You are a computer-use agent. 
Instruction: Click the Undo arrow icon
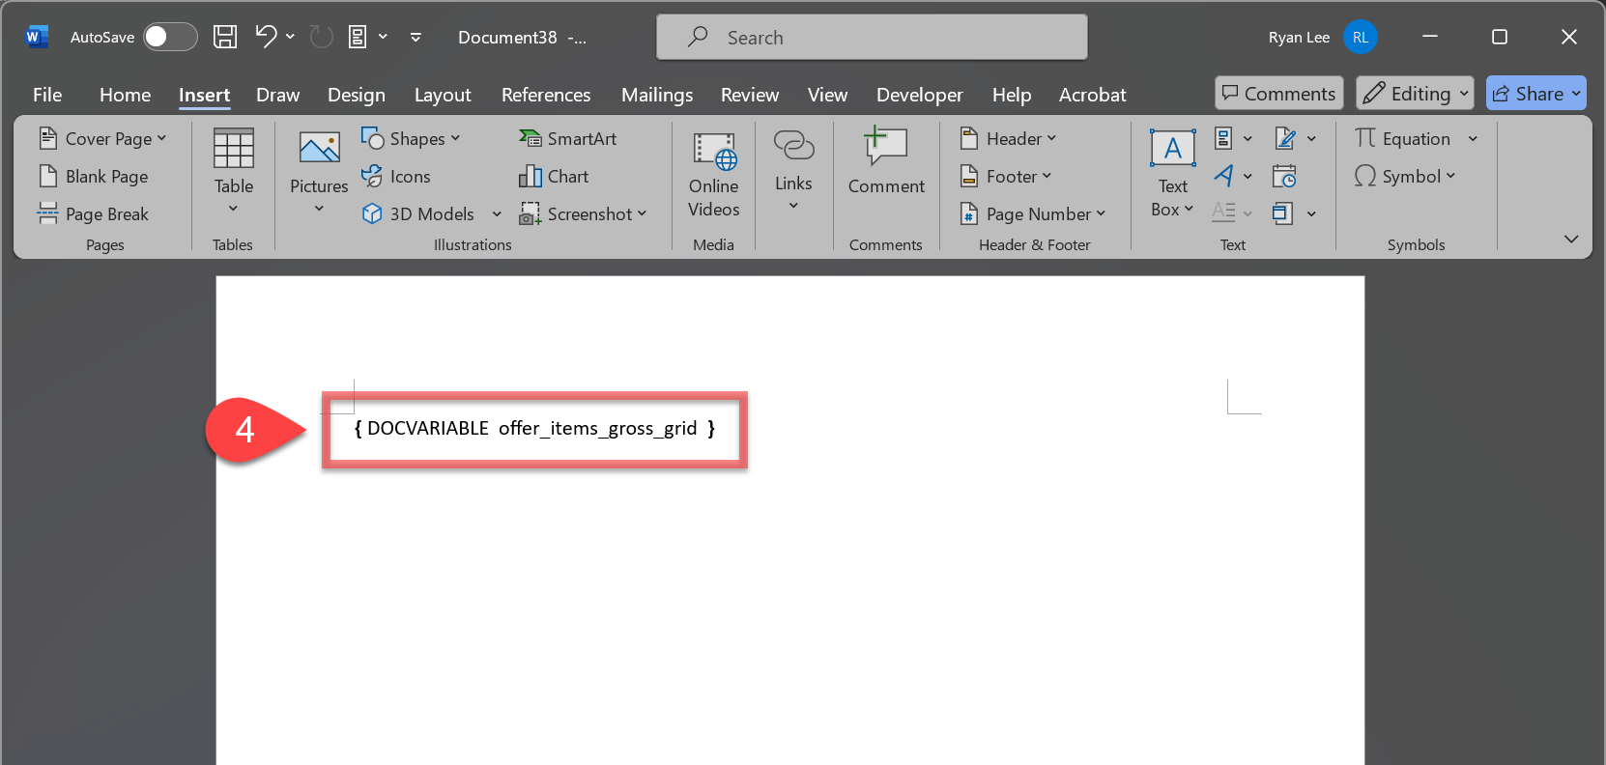coord(266,37)
